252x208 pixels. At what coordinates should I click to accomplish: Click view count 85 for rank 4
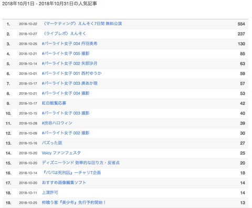click(243, 54)
